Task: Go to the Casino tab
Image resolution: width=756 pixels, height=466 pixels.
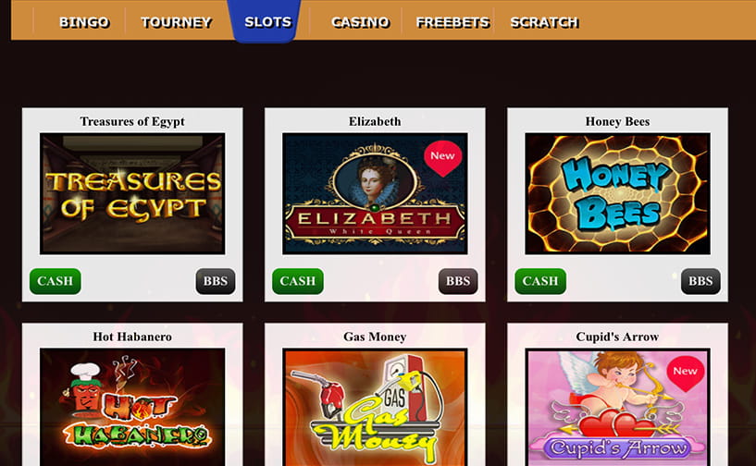Action: pos(360,22)
